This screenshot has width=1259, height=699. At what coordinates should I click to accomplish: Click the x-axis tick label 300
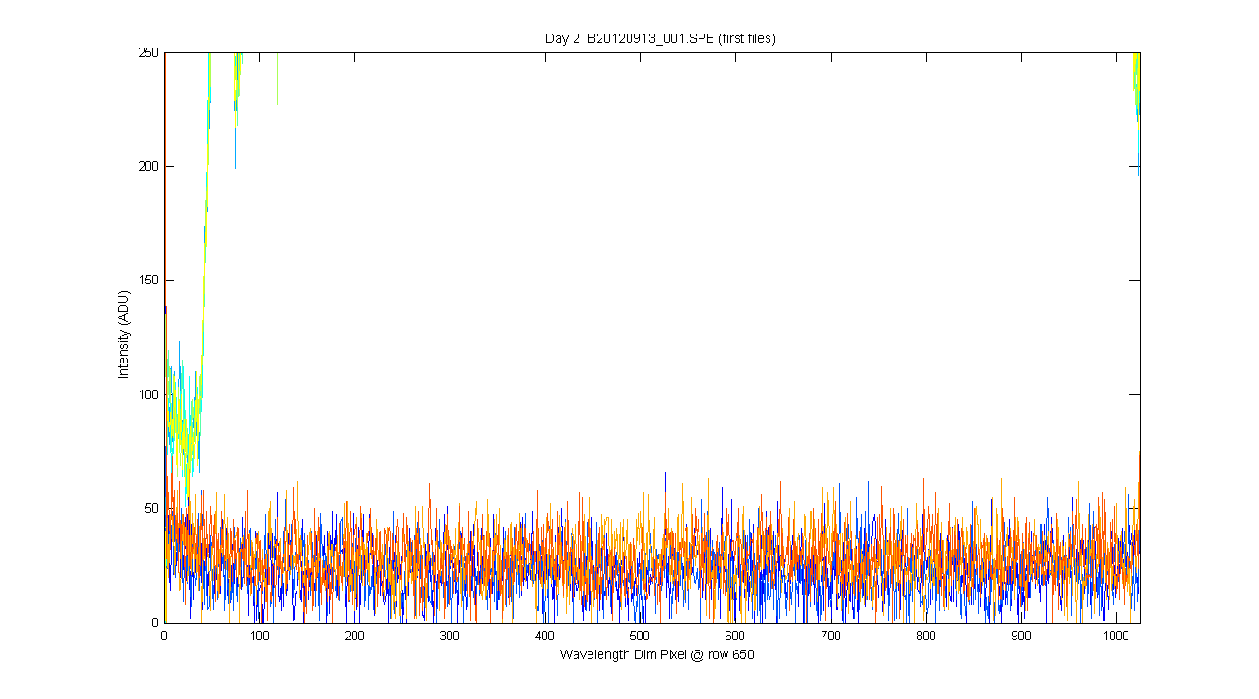[x=450, y=636]
